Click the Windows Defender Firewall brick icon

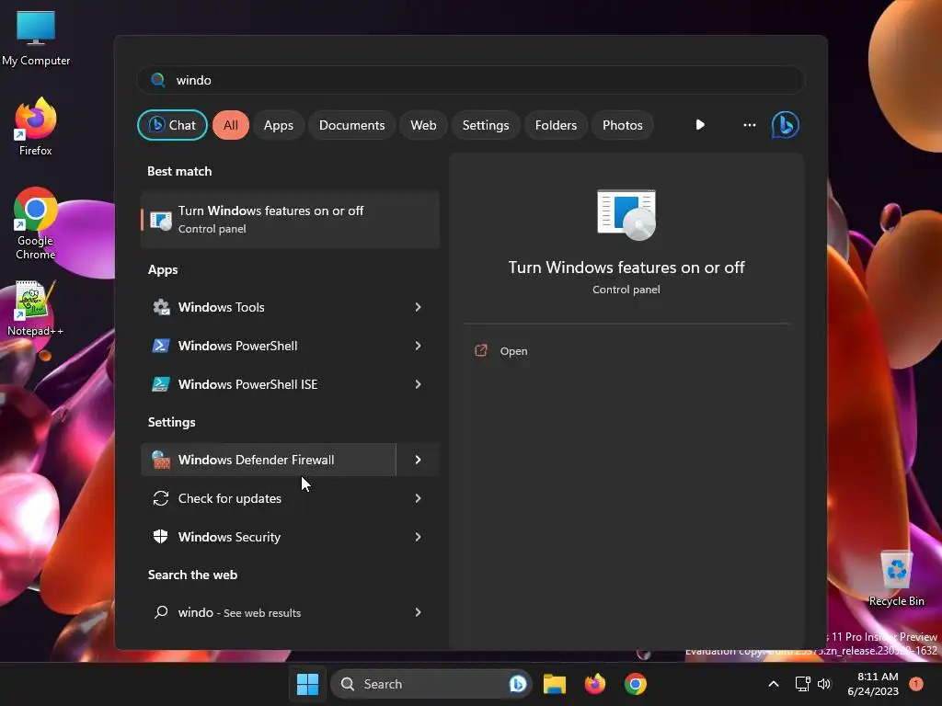click(x=160, y=460)
